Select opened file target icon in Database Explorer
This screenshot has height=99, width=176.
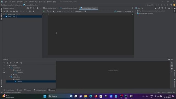coord(28,8)
